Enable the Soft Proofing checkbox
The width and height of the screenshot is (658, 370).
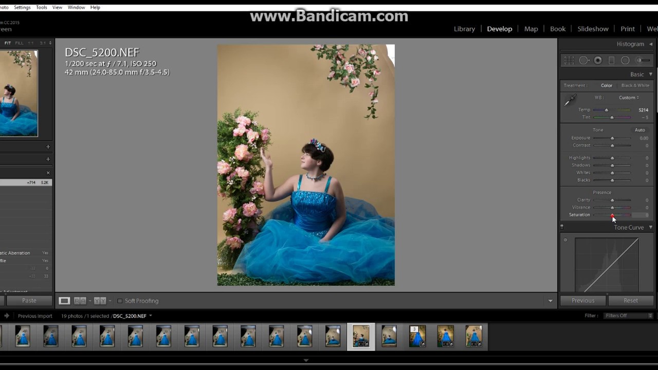coord(120,301)
